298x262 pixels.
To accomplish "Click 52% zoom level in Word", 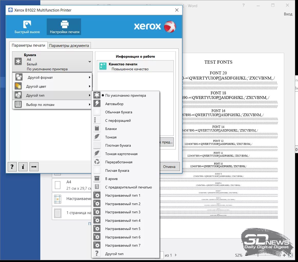I will (238, 255).
